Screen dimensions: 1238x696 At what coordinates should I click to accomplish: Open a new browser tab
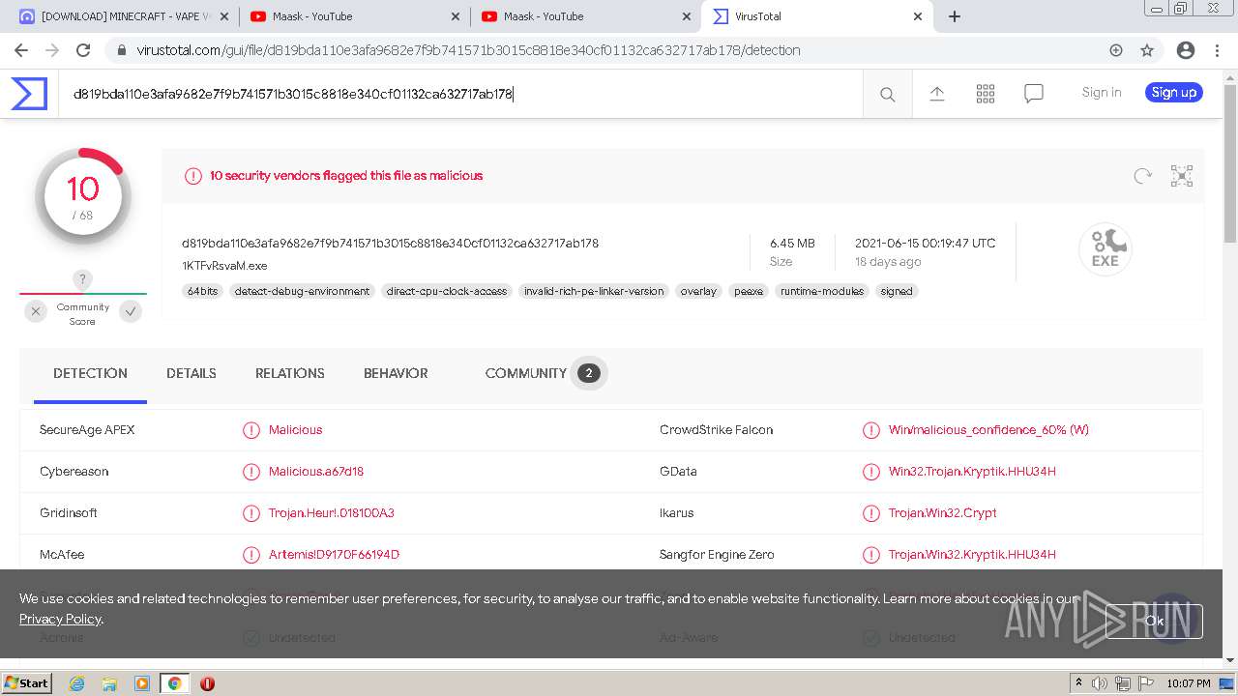click(955, 16)
